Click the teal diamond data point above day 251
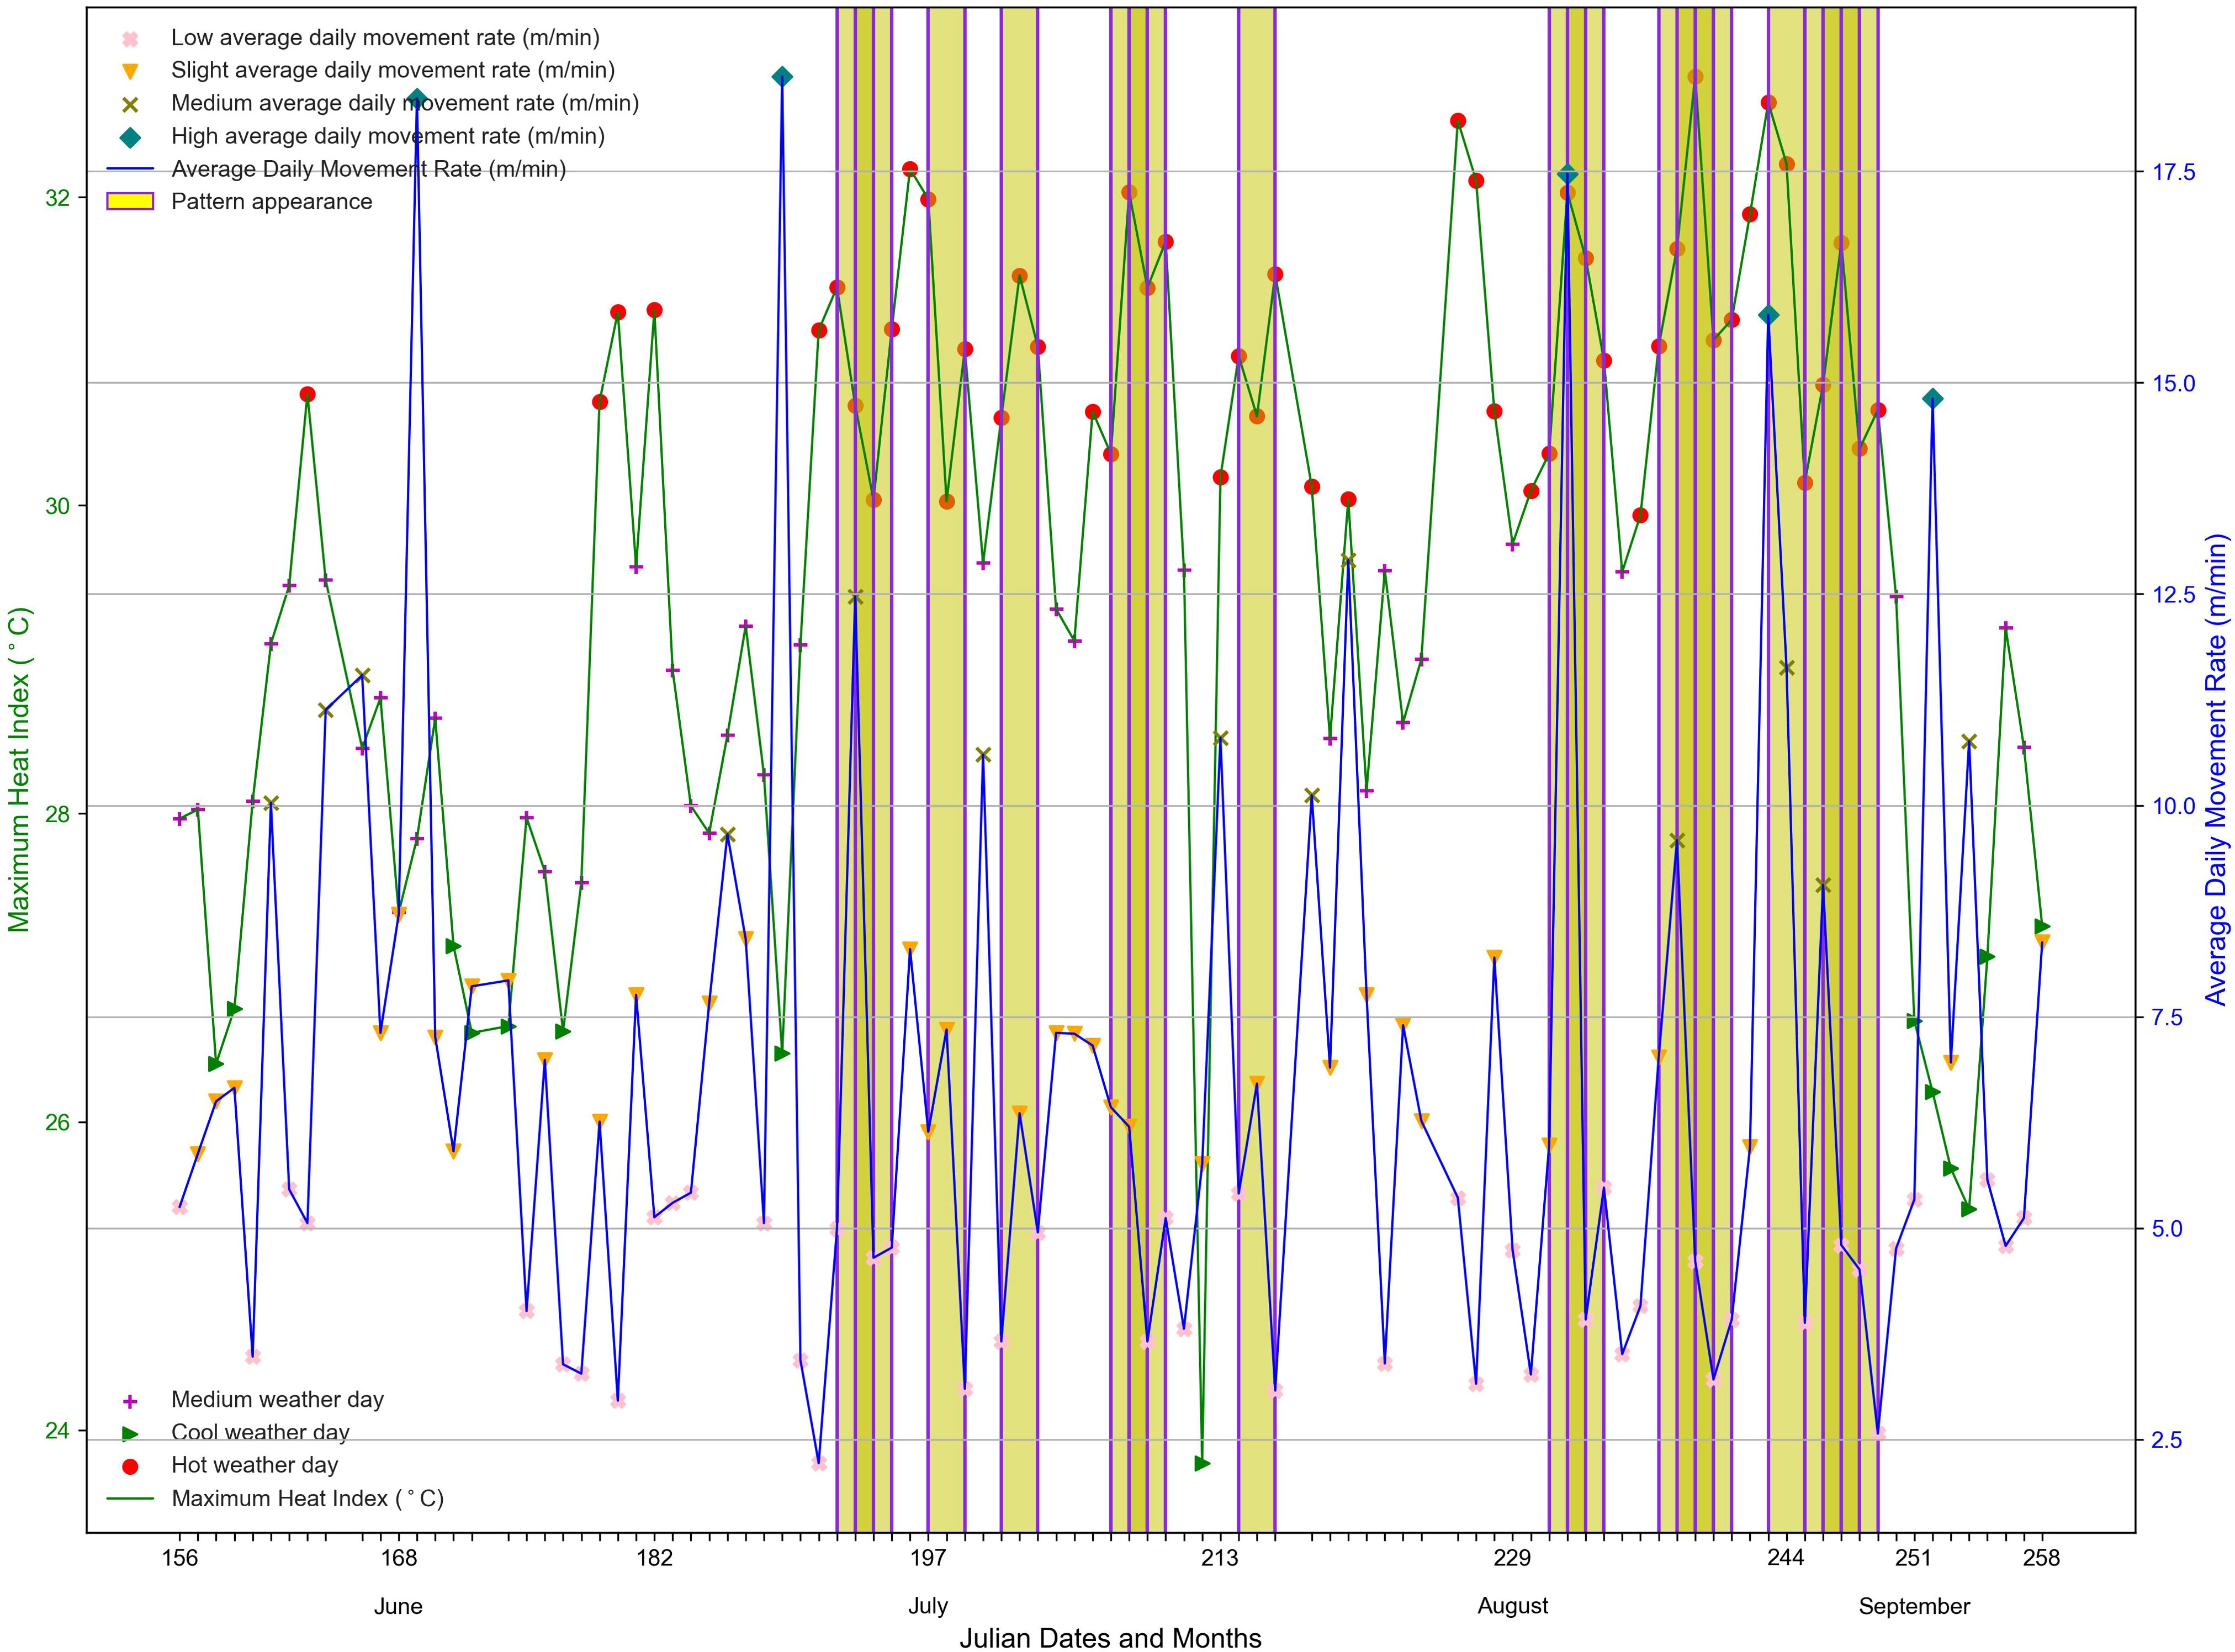 pos(1933,399)
